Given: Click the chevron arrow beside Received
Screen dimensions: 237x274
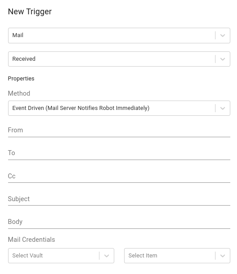Looking at the screenshot, I should 223,59.
